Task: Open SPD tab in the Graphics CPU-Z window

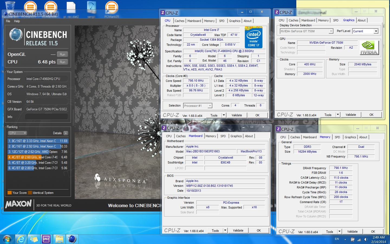Action: [336, 20]
